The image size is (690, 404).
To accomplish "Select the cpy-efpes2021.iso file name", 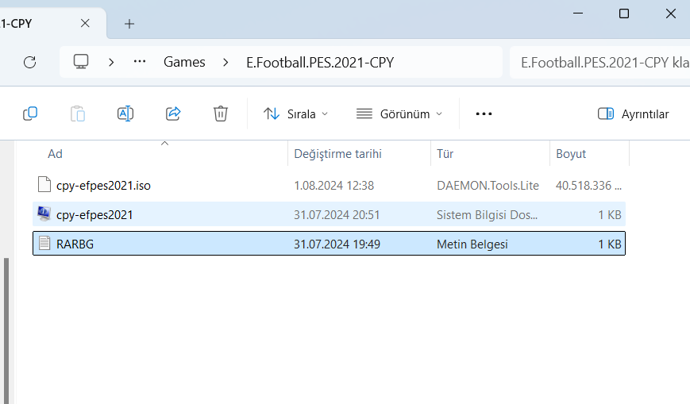I will [x=103, y=185].
